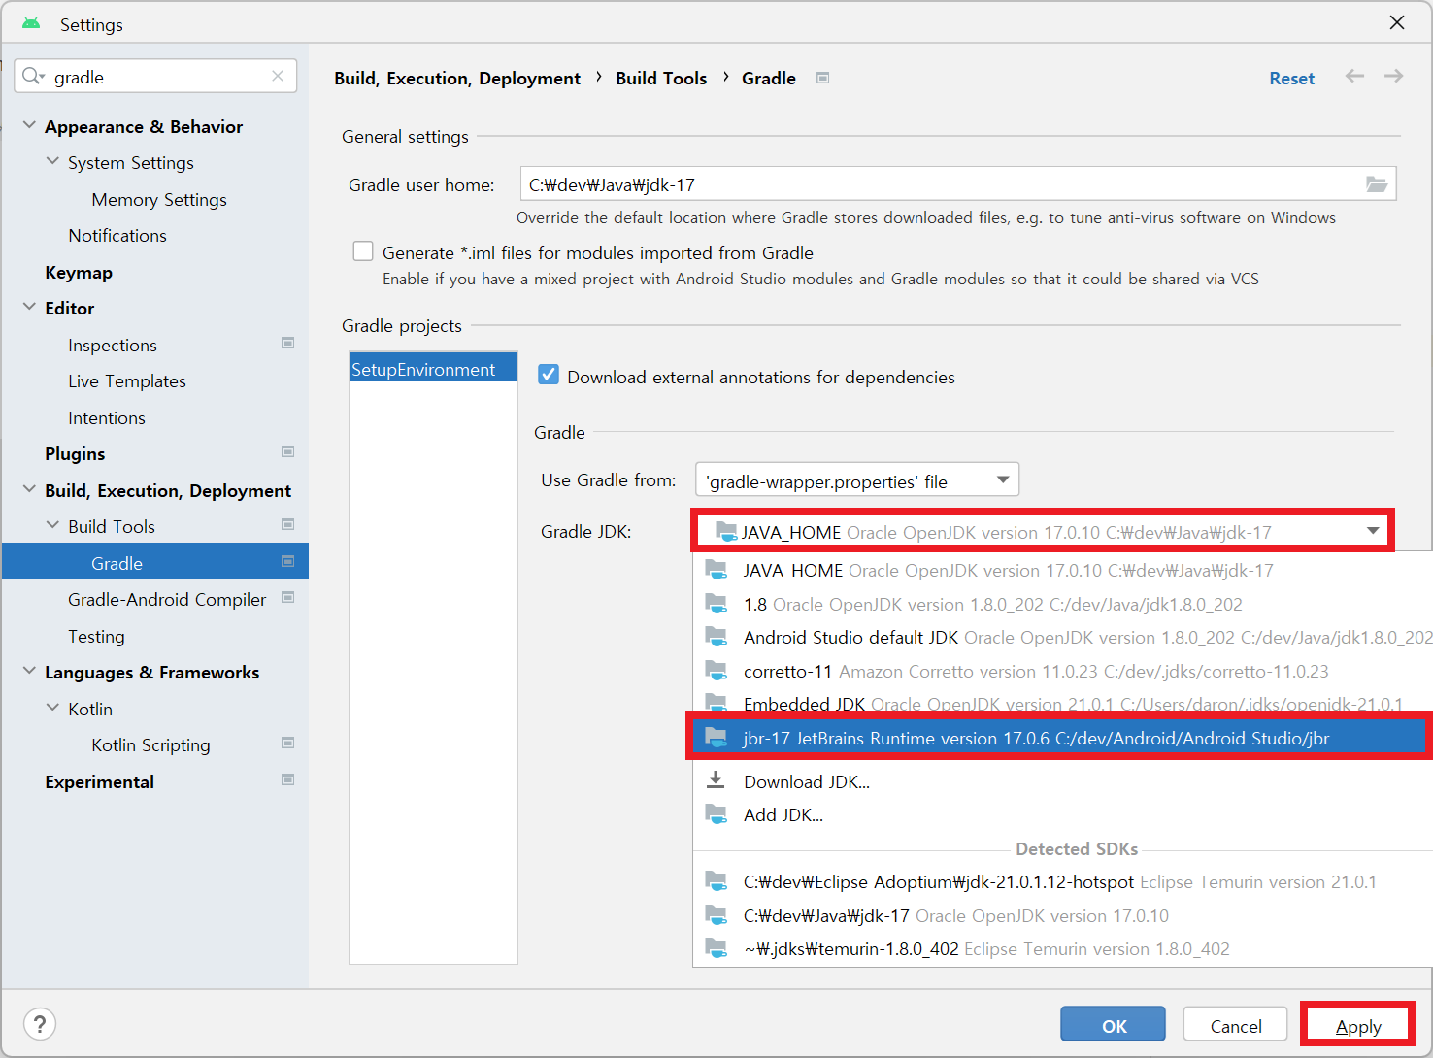Click the Android Studio logo in the title bar
The image size is (1433, 1058).
coord(31,23)
